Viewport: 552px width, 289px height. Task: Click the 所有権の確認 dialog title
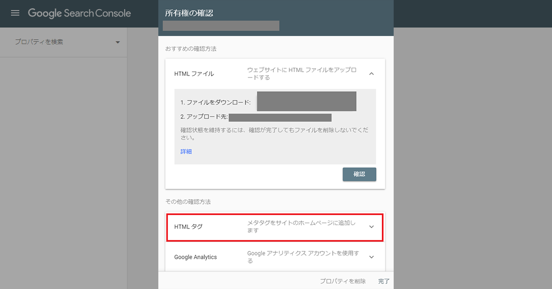tap(189, 13)
